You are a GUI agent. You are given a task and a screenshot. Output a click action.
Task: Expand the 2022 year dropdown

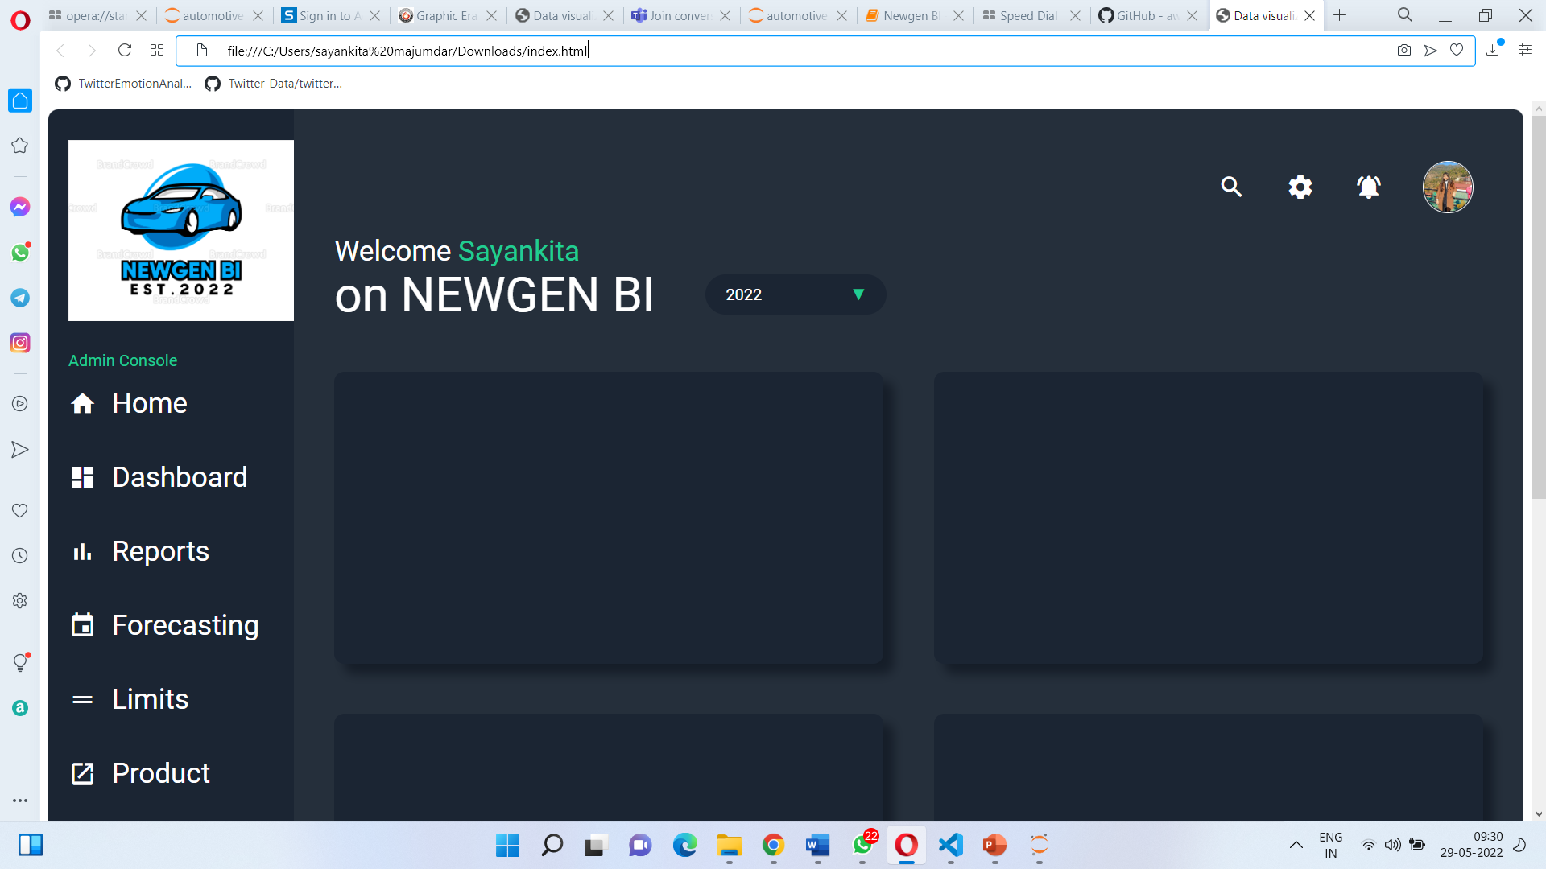[795, 294]
